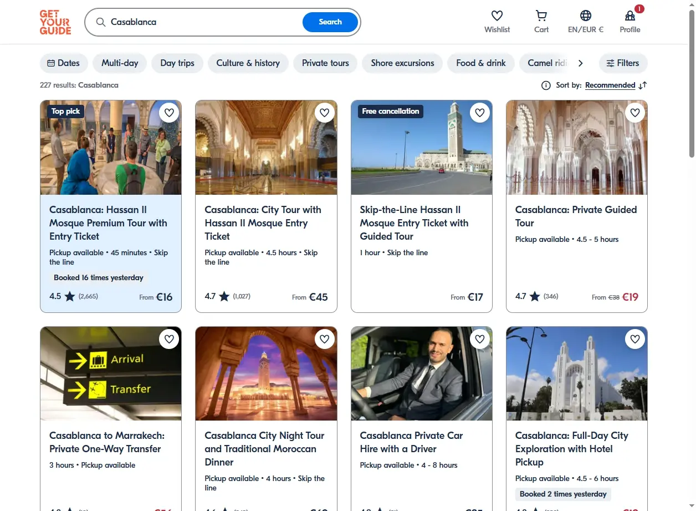696x511 pixels.
Task: Open the Recommended sort dropdown
Action: 610,85
